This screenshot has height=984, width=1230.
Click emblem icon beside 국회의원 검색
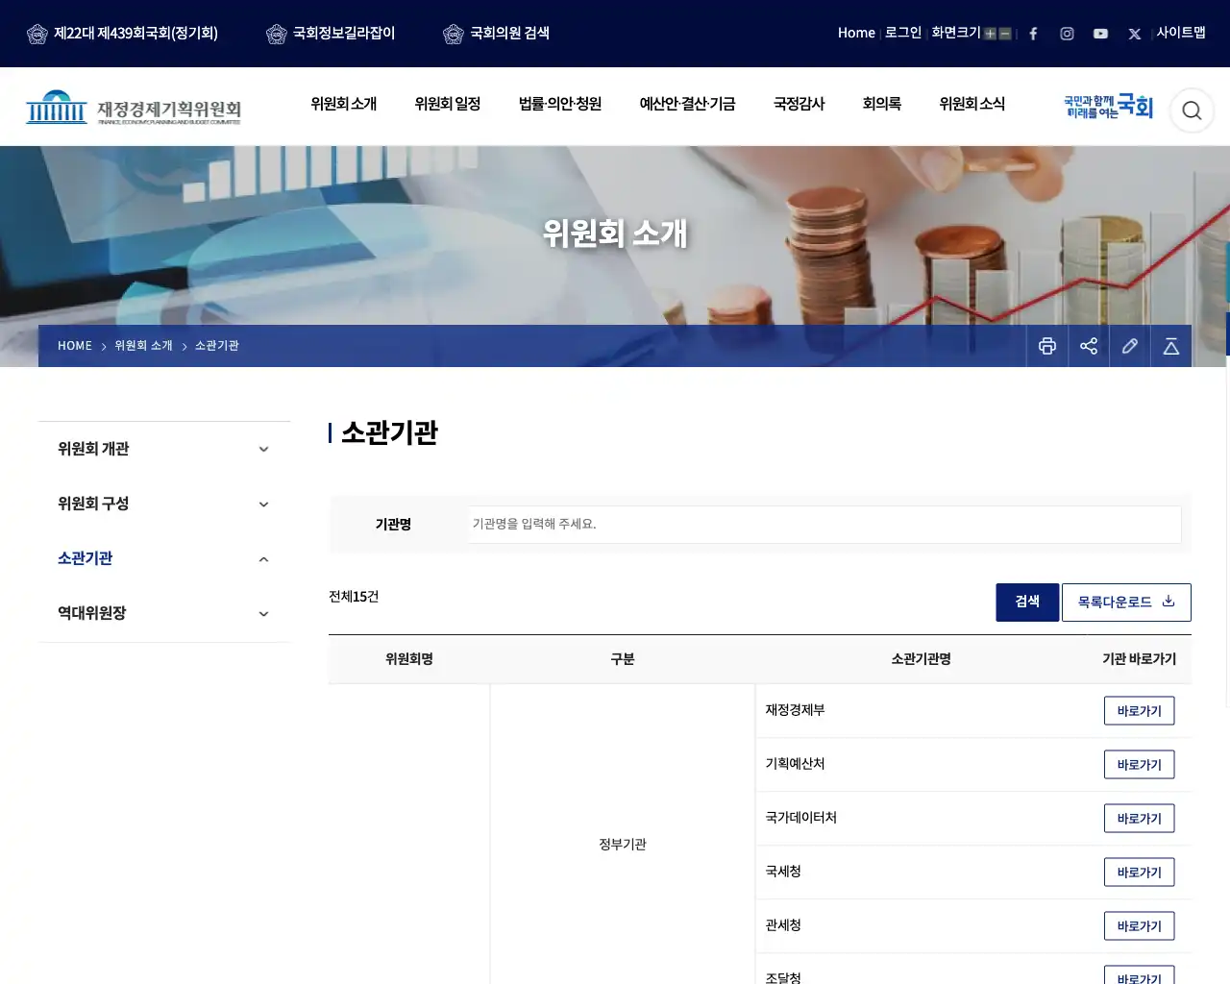click(x=454, y=34)
